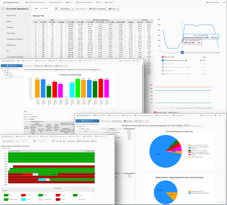Click the hamburger menu icon beside Суточная ведомость
Viewport: 227px width, 205px height.
(3, 9)
